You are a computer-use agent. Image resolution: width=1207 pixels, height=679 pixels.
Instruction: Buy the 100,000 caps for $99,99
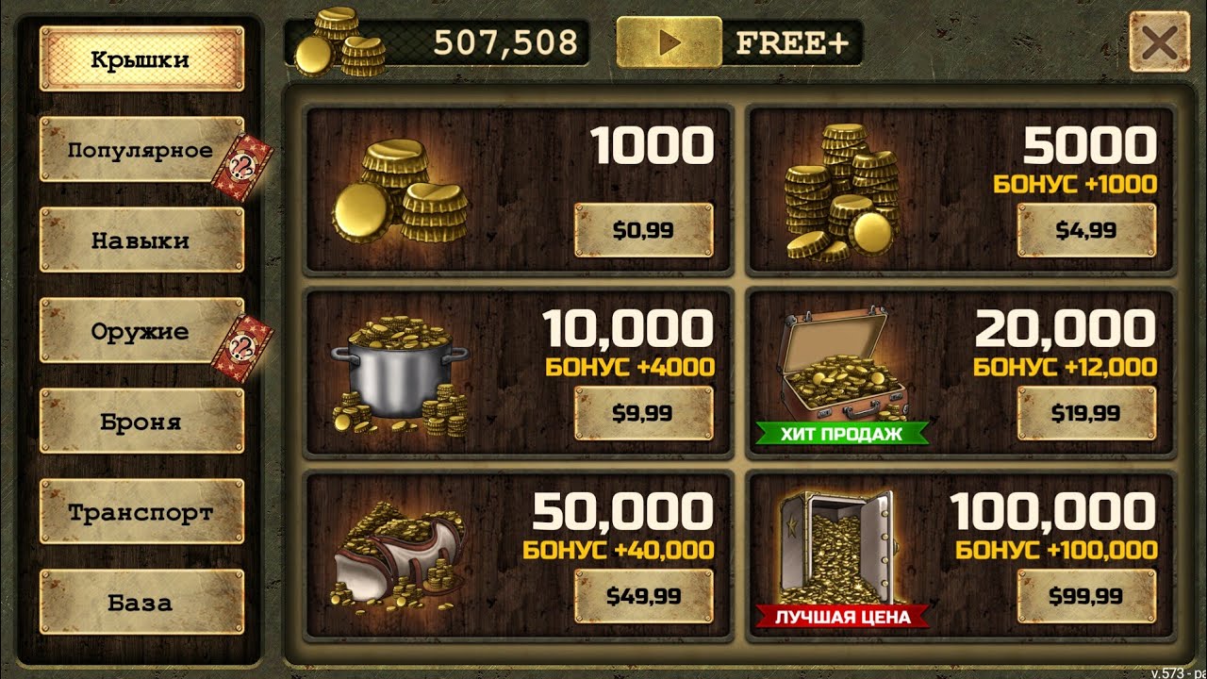click(x=1086, y=596)
